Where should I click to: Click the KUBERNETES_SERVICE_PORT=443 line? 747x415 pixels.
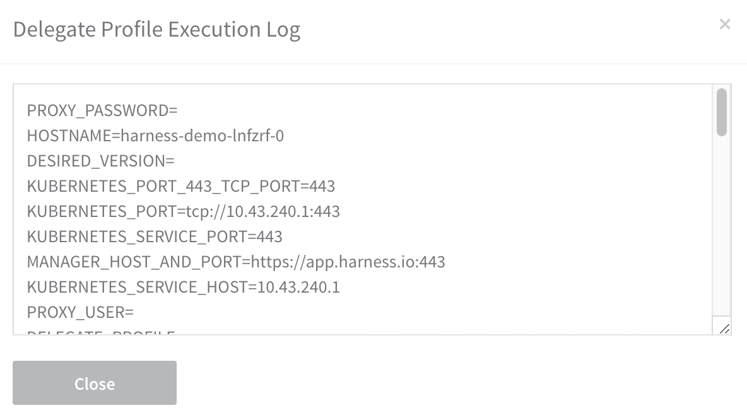tap(155, 237)
